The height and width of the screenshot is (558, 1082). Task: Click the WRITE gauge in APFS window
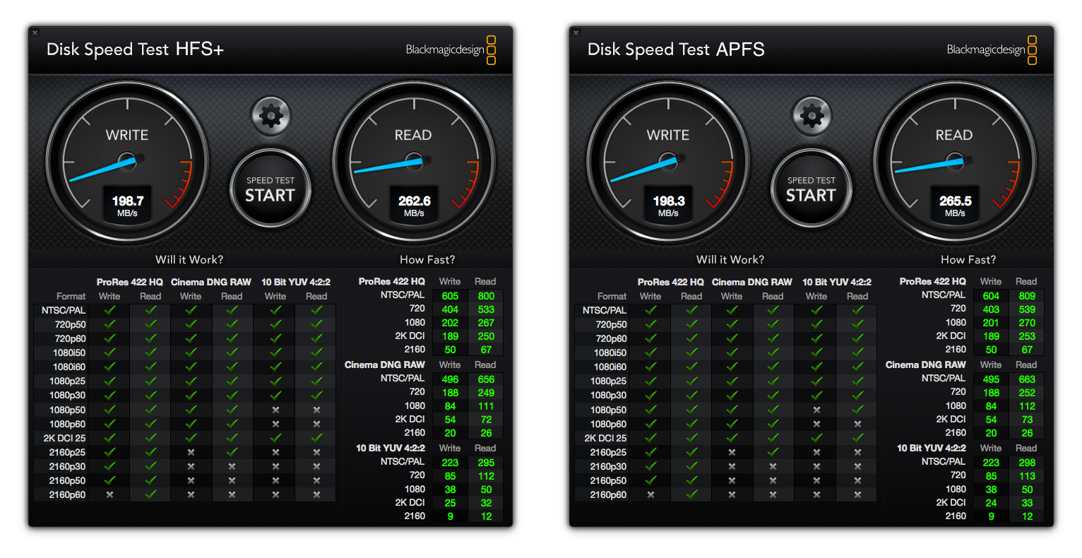[668, 161]
